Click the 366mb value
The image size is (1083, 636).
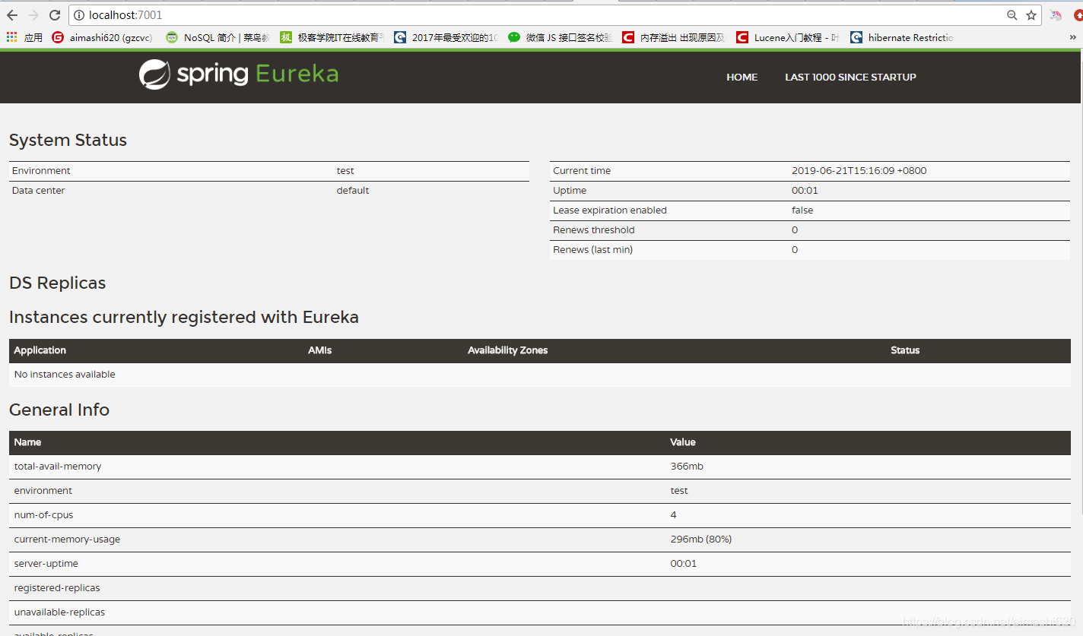tap(687, 467)
